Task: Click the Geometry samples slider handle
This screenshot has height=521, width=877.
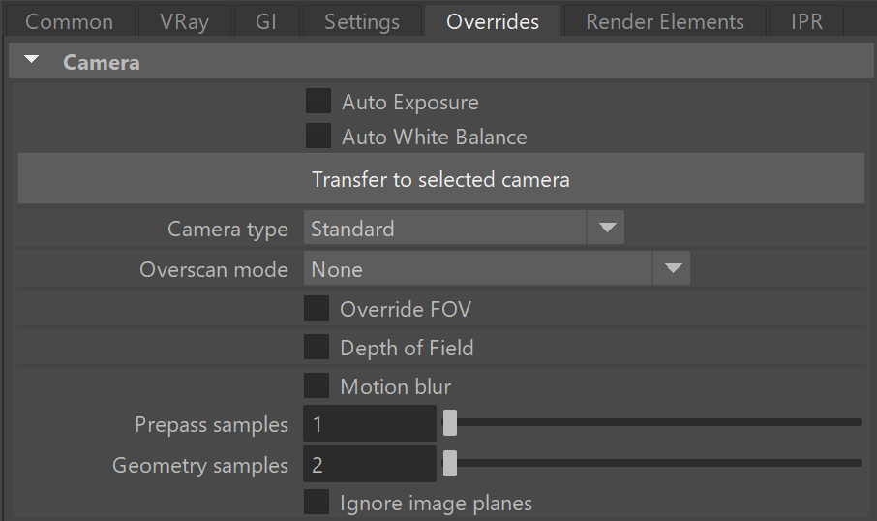Action: tap(450, 463)
